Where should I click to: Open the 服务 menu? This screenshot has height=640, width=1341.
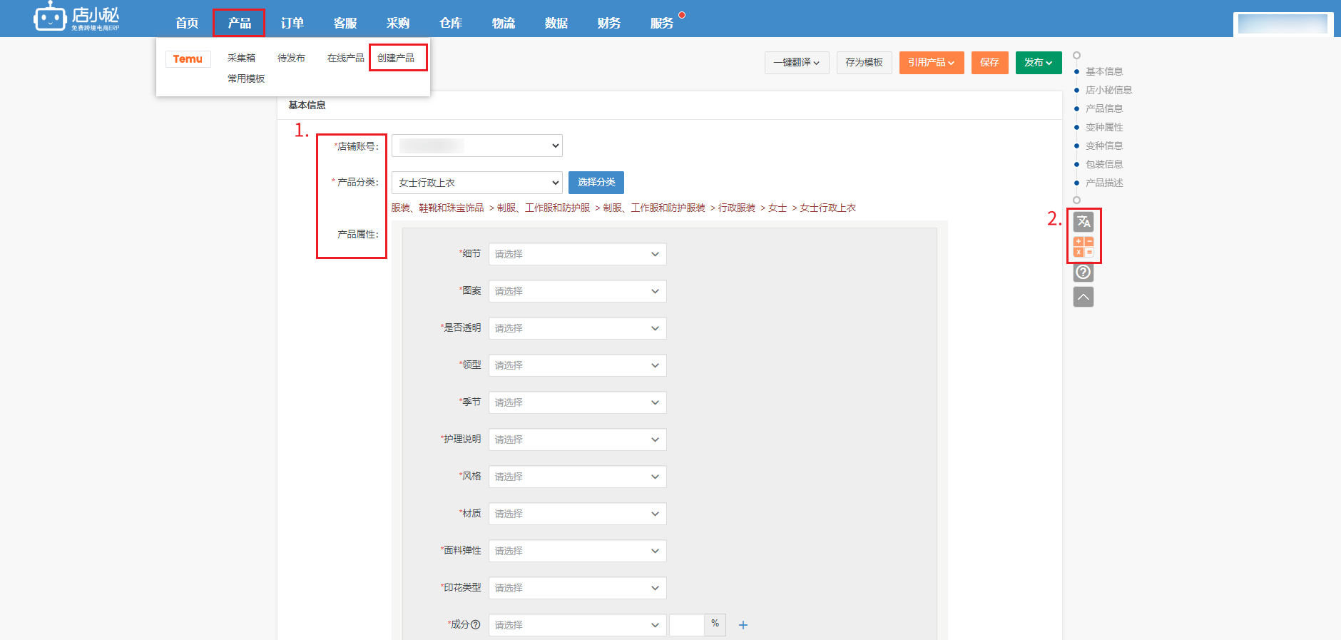[662, 23]
